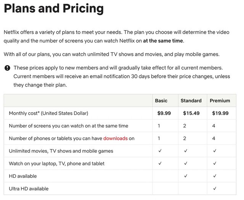
Task: Click the Premium checkmark in HD available row
Action: pos(215,176)
